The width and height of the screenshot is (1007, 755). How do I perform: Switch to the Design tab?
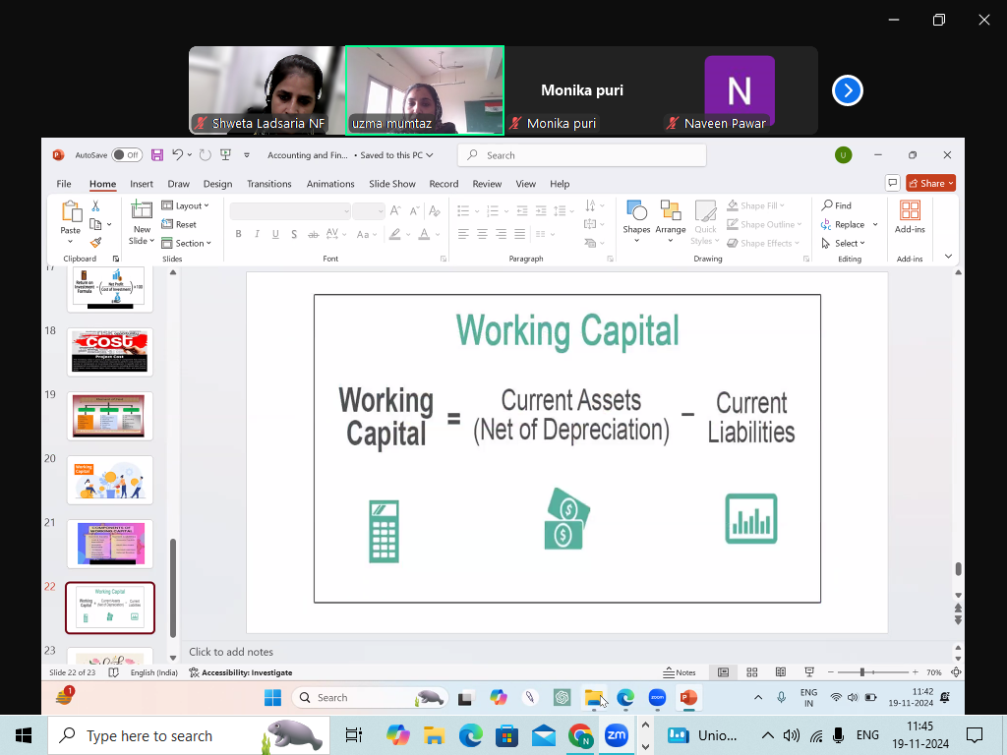point(217,184)
